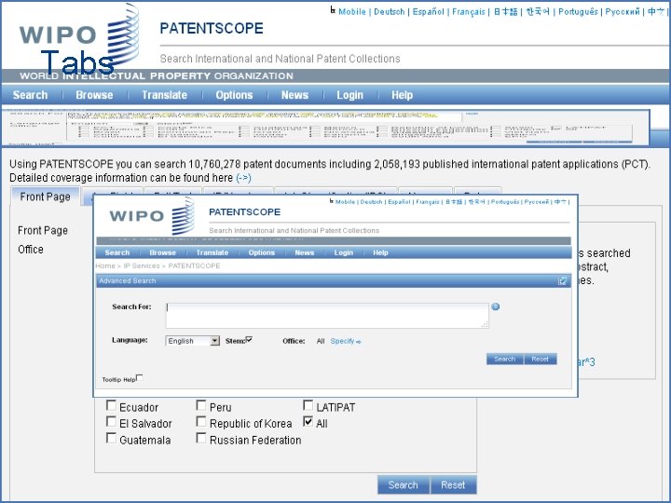The image size is (671, 503).
Task: Open Login in main page navigation bar
Action: (x=350, y=95)
